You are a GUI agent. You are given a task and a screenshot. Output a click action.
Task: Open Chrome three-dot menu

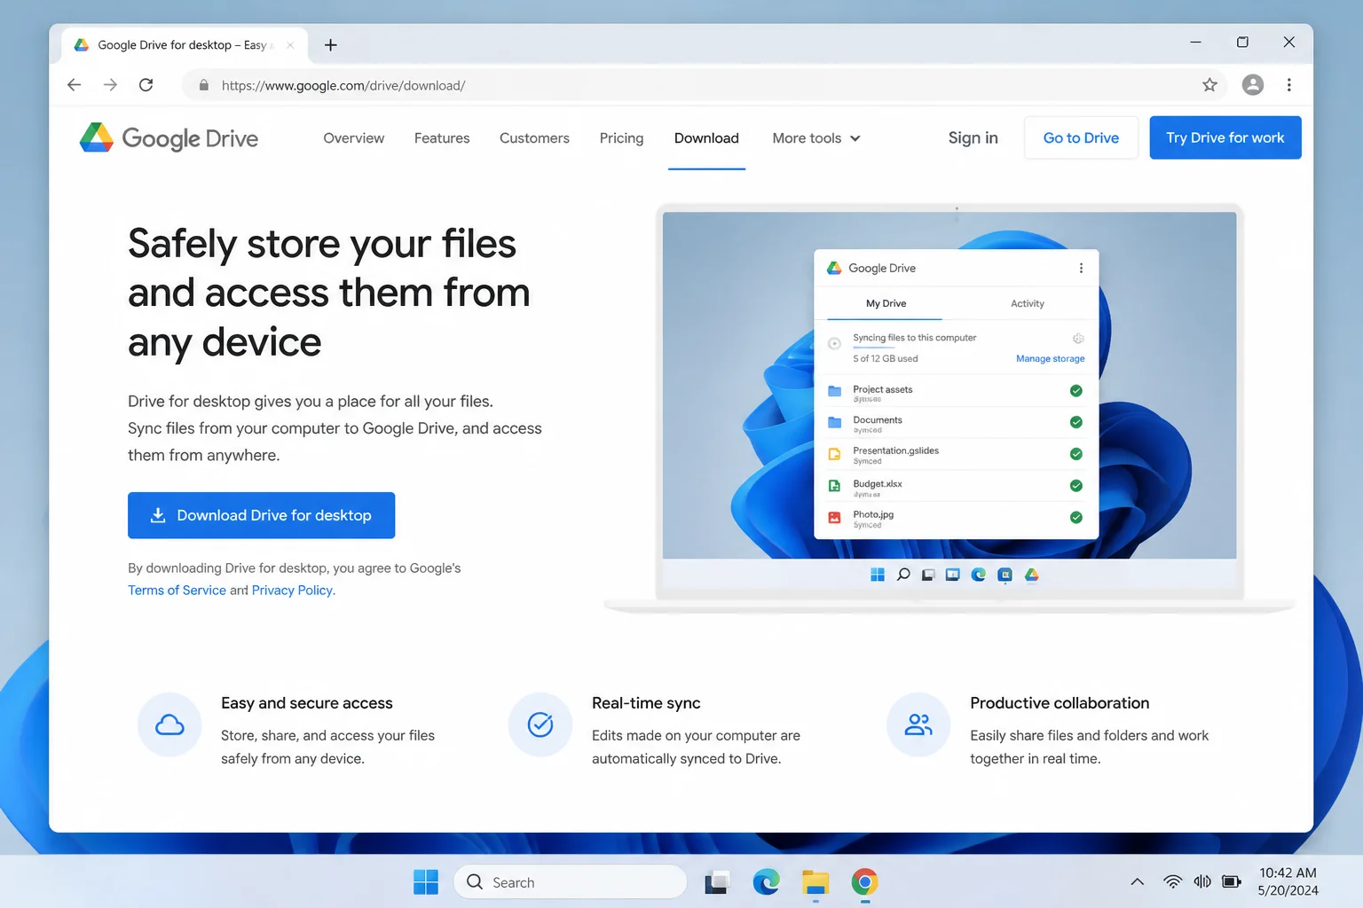(1289, 85)
